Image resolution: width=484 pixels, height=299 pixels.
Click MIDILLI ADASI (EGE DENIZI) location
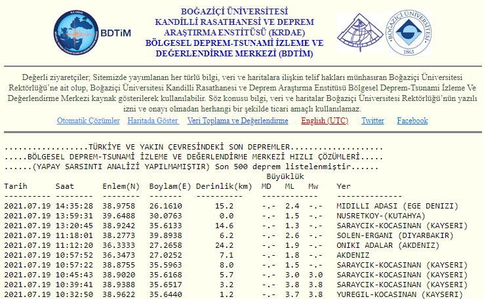(x=397, y=206)
